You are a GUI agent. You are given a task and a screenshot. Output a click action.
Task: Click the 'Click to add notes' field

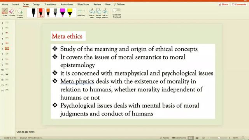pos(25,132)
